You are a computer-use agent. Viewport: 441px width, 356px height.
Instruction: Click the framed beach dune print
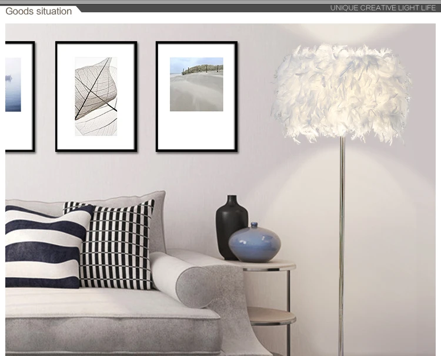[196, 97]
